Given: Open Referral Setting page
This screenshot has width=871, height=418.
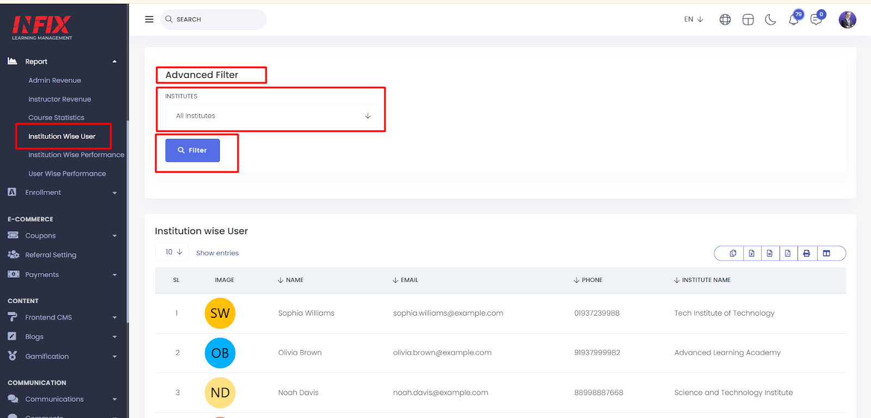Looking at the screenshot, I should tap(51, 255).
